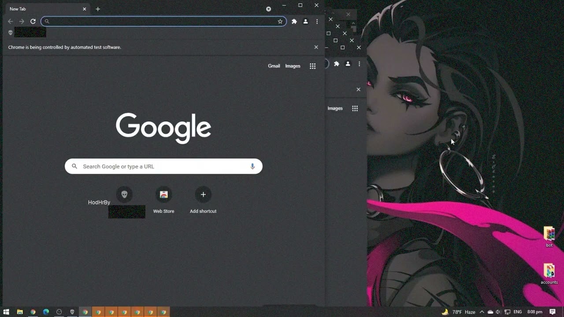Open Microsoft Edge from the taskbar
The height and width of the screenshot is (317, 564).
click(x=46, y=312)
